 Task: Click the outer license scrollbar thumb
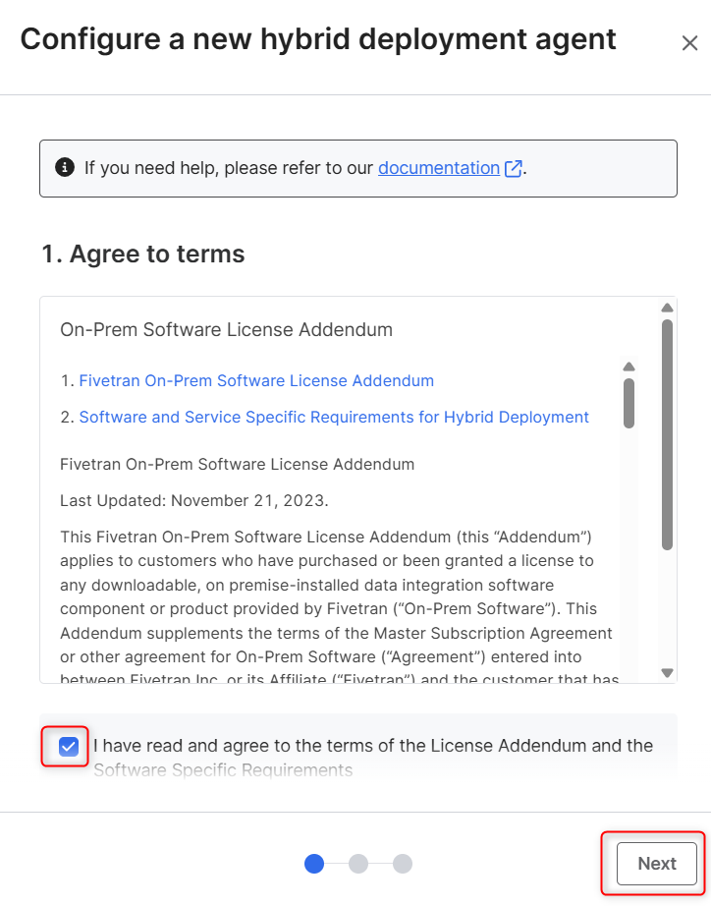click(x=667, y=434)
